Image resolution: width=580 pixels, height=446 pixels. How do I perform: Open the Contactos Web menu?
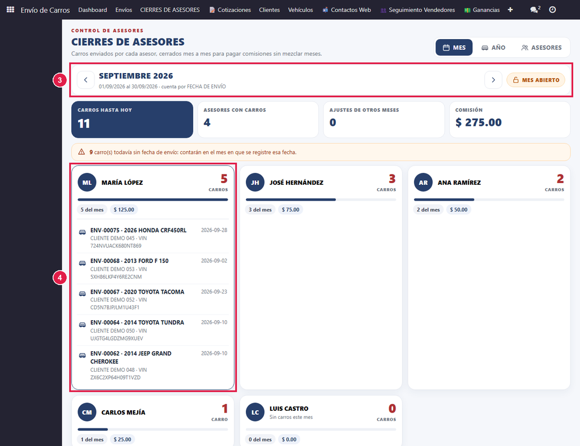tap(347, 10)
